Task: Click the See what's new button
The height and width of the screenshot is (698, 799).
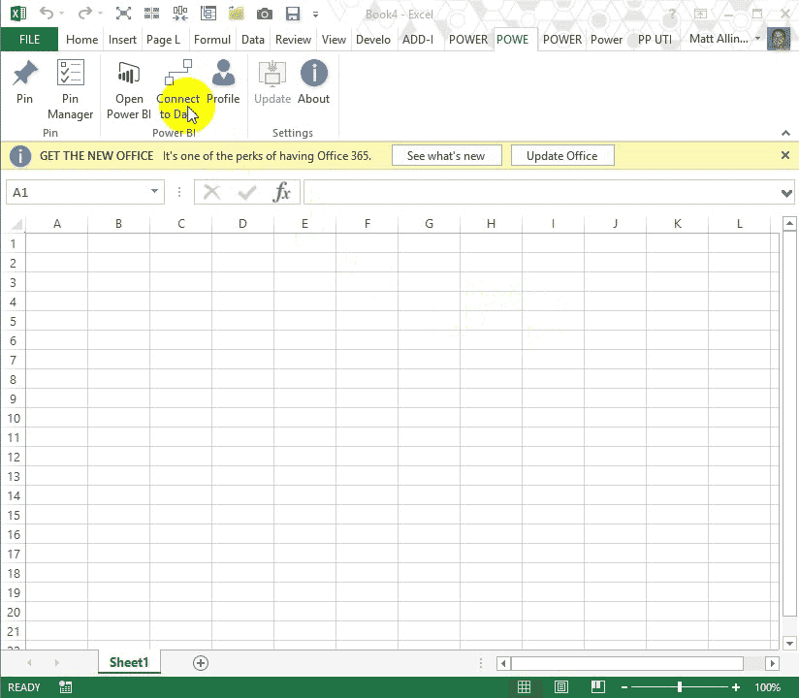Action: (x=446, y=155)
